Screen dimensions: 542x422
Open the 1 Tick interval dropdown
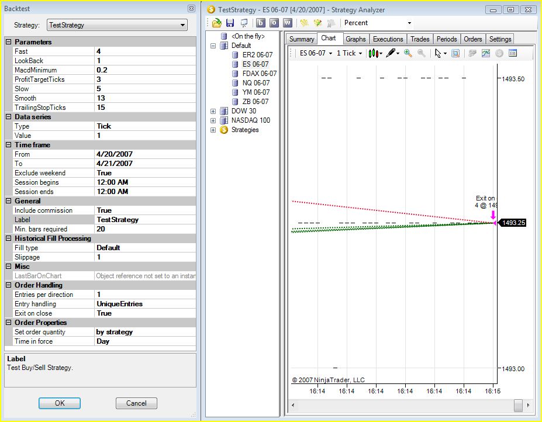(349, 53)
